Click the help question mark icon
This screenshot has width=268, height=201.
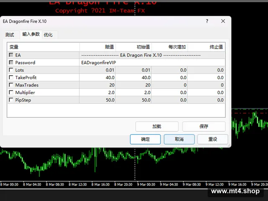click(207, 21)
